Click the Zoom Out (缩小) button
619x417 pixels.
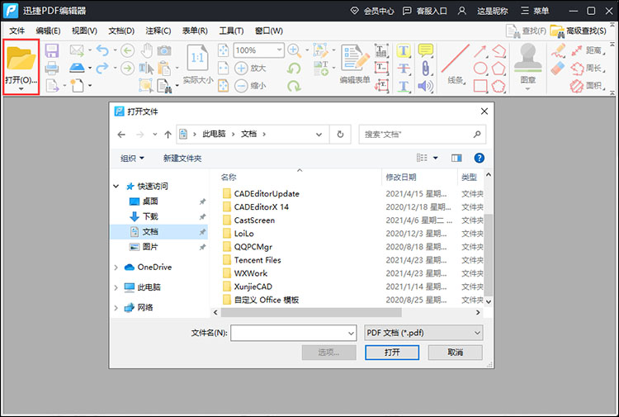click(250, 85)
